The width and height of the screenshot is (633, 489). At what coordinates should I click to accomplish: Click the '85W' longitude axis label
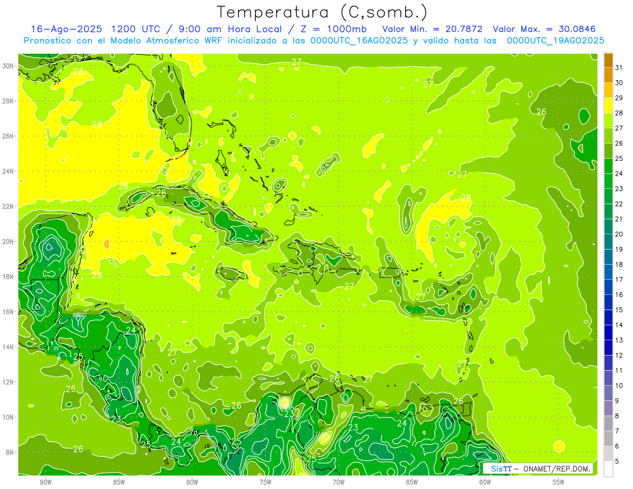click(x=119, y=482)
